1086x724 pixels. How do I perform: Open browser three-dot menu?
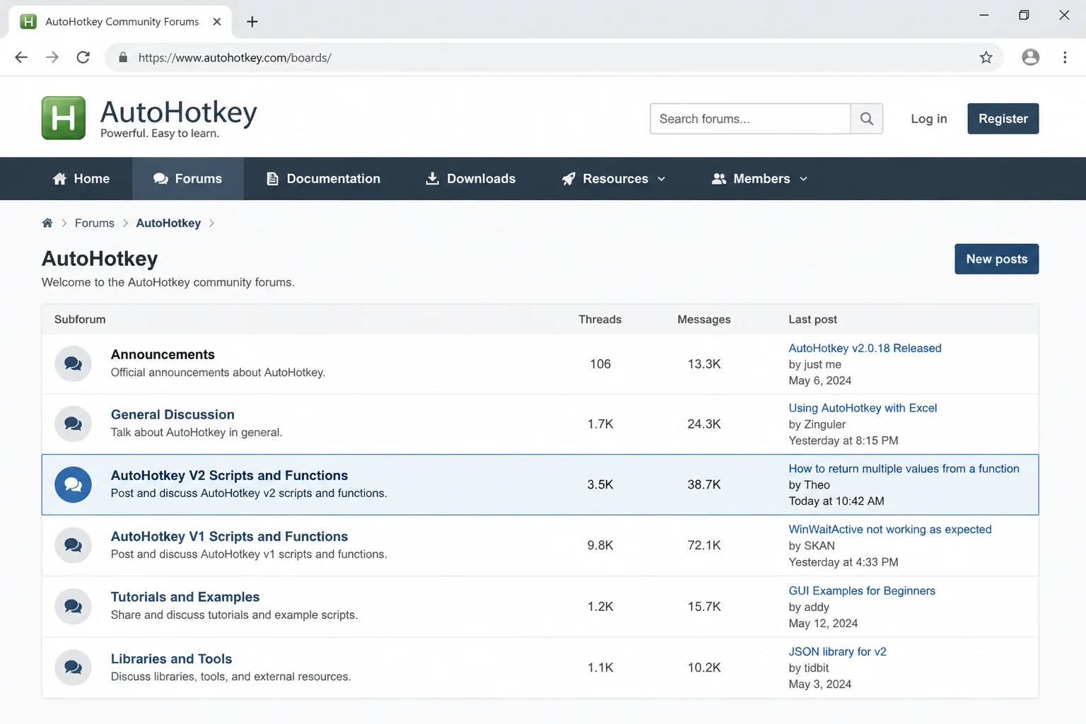point(1065,57)
